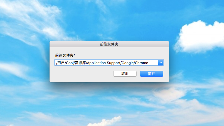Click the 前往文件夹: label above the field
Screen dimensions: 224x126
(65, 55)
